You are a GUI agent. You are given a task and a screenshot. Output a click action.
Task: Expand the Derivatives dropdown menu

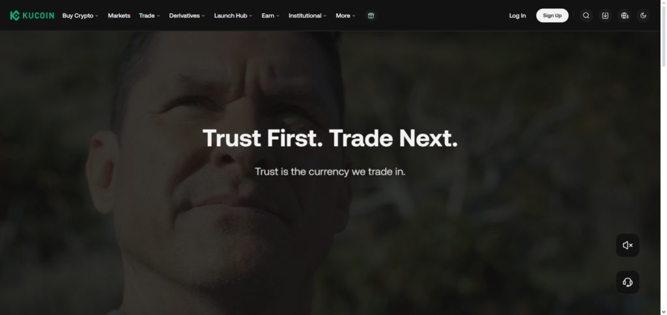(187, 16)
